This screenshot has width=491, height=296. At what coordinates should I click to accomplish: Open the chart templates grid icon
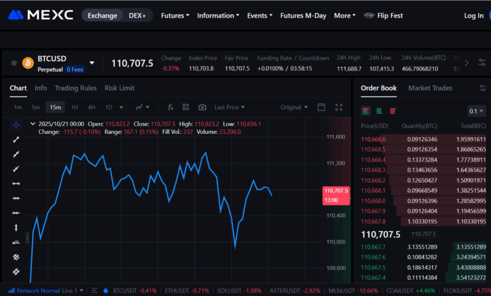(186, 107)
